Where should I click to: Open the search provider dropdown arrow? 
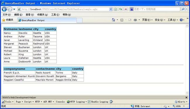point(186,9)
